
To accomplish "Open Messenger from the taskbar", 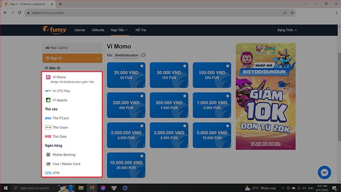I will tap(103, 188).
